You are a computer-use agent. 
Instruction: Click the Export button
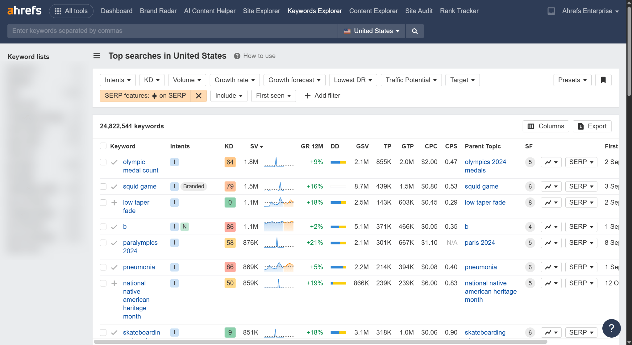coord(592,126)
